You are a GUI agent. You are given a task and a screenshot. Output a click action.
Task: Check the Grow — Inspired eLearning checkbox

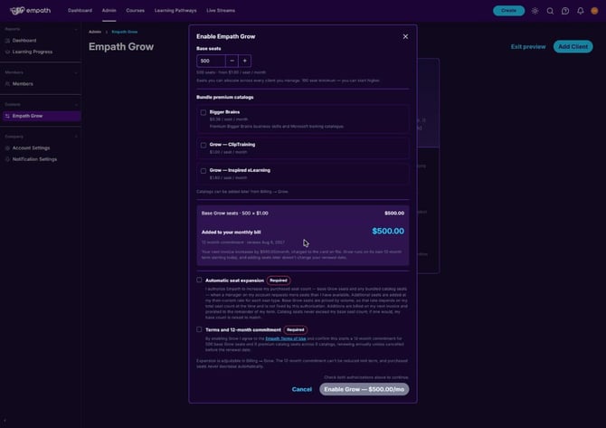point(204,171)
